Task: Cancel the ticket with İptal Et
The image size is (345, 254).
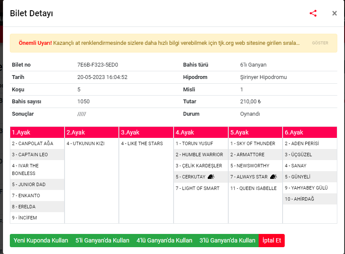Action: coord(272,240)
